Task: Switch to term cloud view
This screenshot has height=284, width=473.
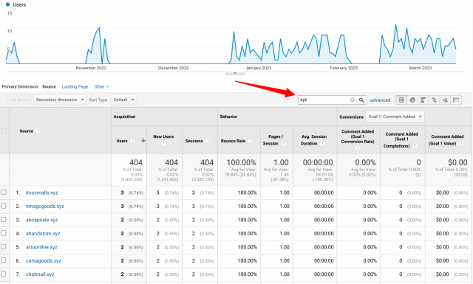Action: tap(445, 100)
